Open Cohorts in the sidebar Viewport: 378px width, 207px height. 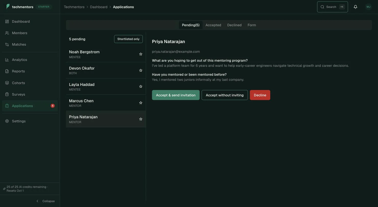[30, 83]
